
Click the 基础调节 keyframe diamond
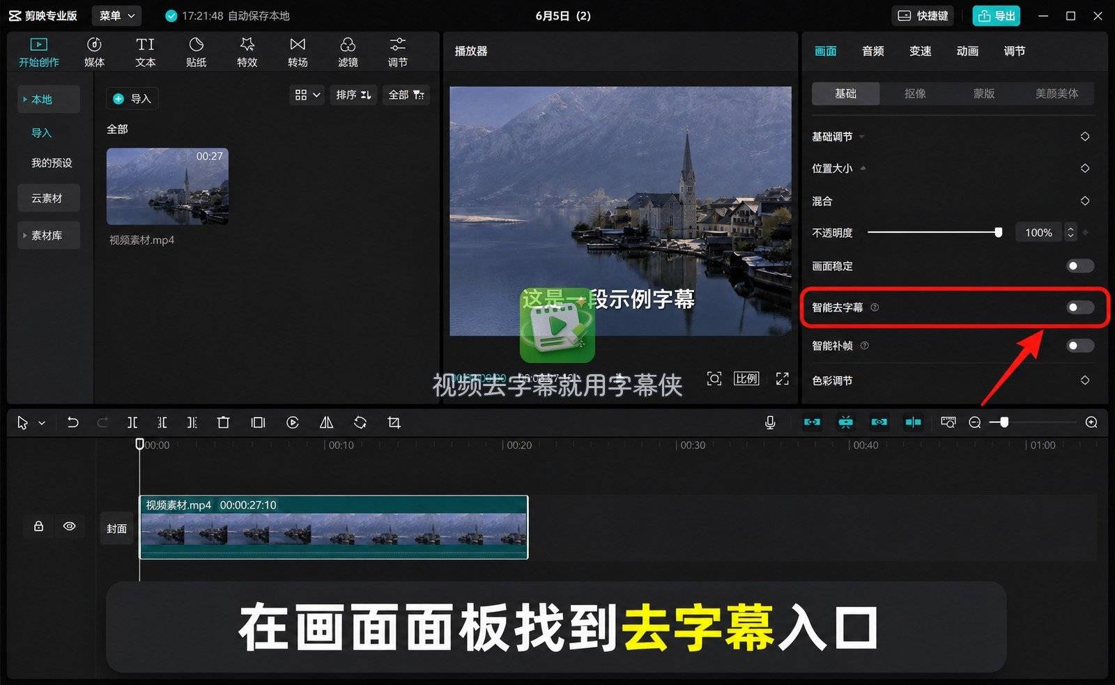click(1085, 136)
